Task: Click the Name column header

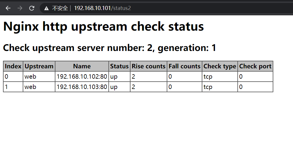Action: (82, 66)
